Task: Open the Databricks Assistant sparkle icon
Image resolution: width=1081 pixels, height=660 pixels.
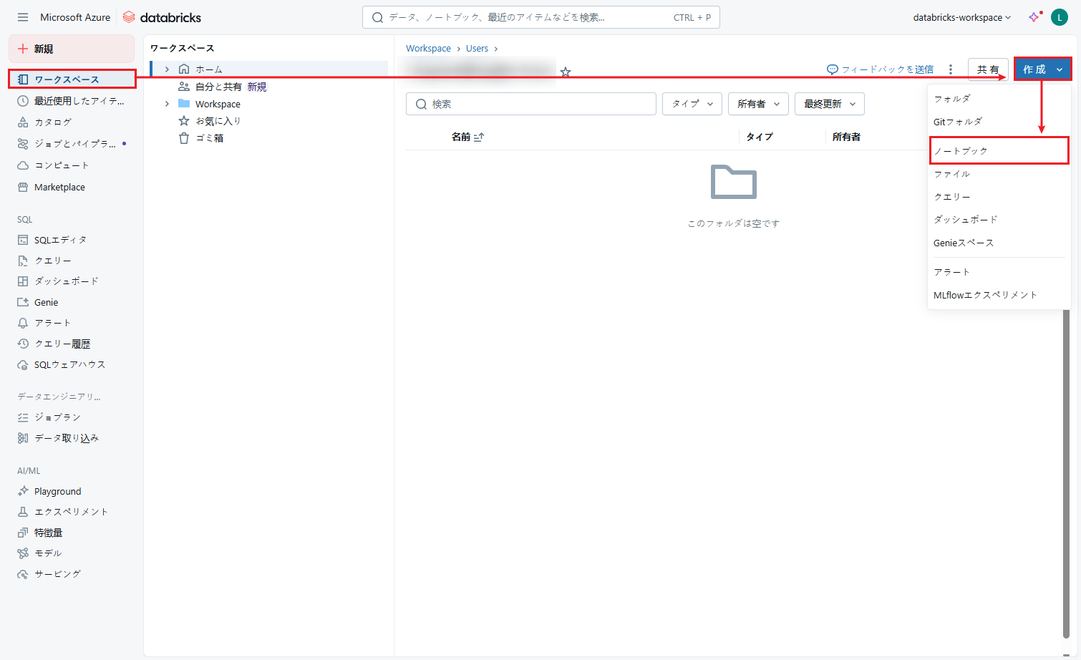Action: (1034, 17)
